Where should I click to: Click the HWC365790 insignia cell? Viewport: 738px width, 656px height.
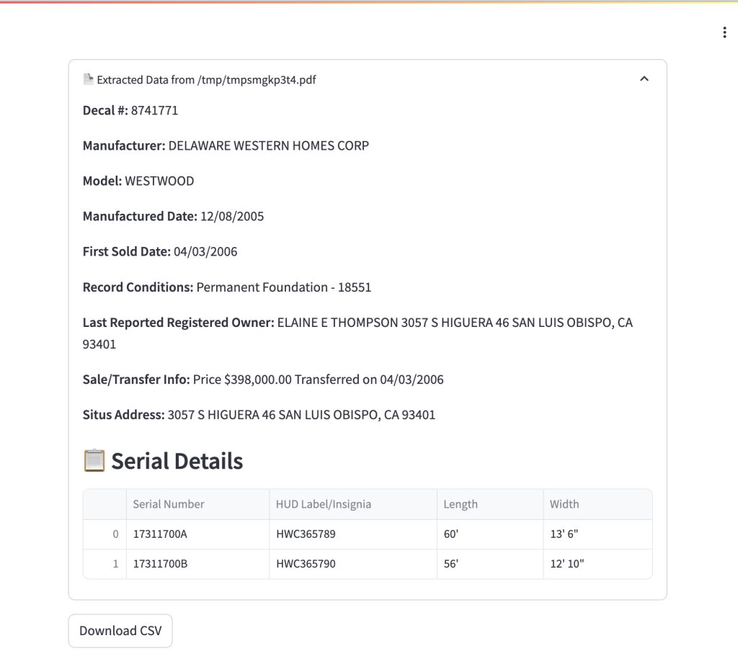click(306, 564)
